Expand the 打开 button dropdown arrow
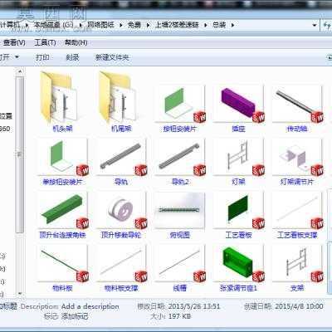 point(17,57)
